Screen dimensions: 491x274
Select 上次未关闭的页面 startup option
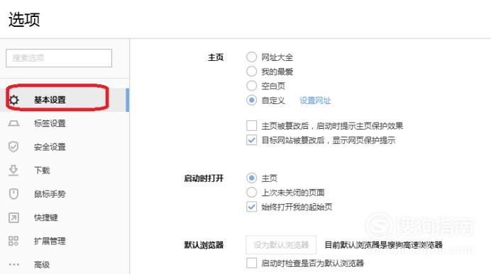point(251,193)
